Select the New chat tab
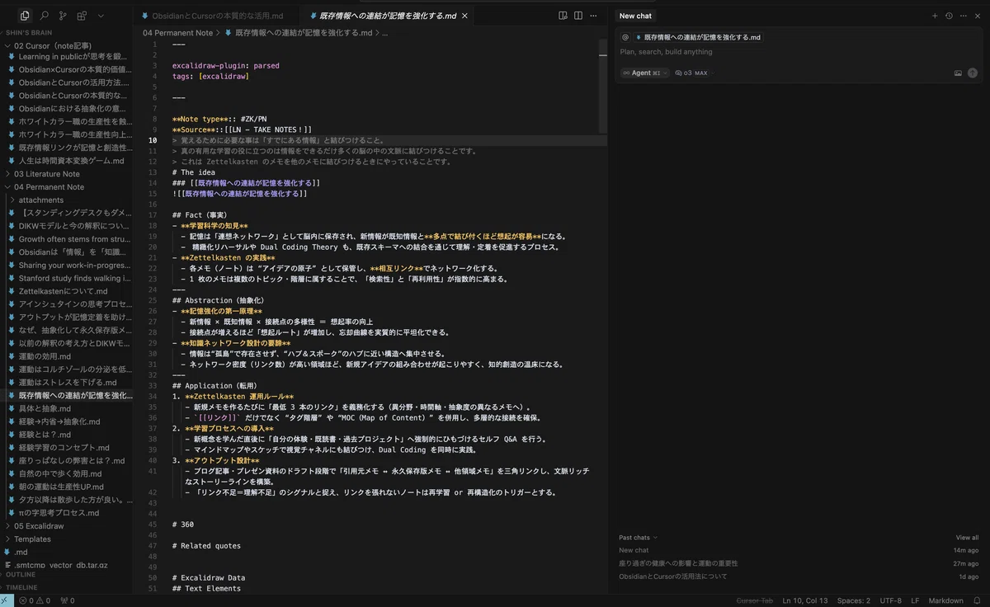990x607 pixels. pyautogui.click(x=635, y=16)
